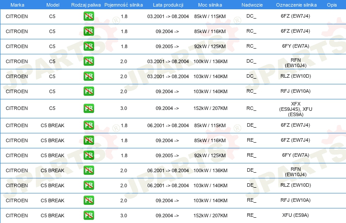Click the fuel icon in C5 BREAK RLZ (EW10D) row
Image resolution: width=346 pixels, height=223 pixels.
click(x=88, y=185)
